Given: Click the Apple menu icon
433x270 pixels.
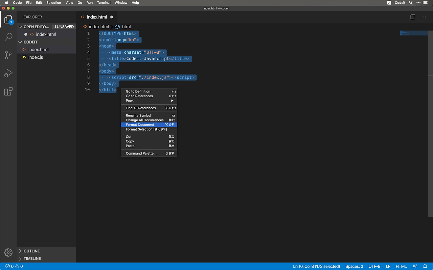Looking at the screenshot, I should [6, 3].
